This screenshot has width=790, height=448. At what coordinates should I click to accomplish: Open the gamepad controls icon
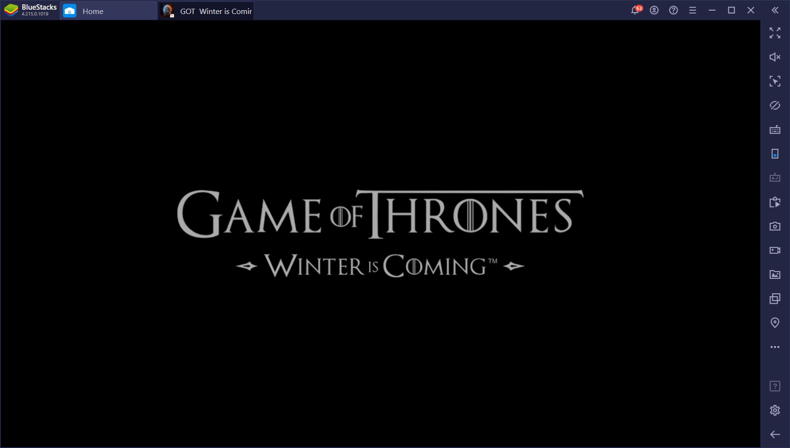click(775, 178)
